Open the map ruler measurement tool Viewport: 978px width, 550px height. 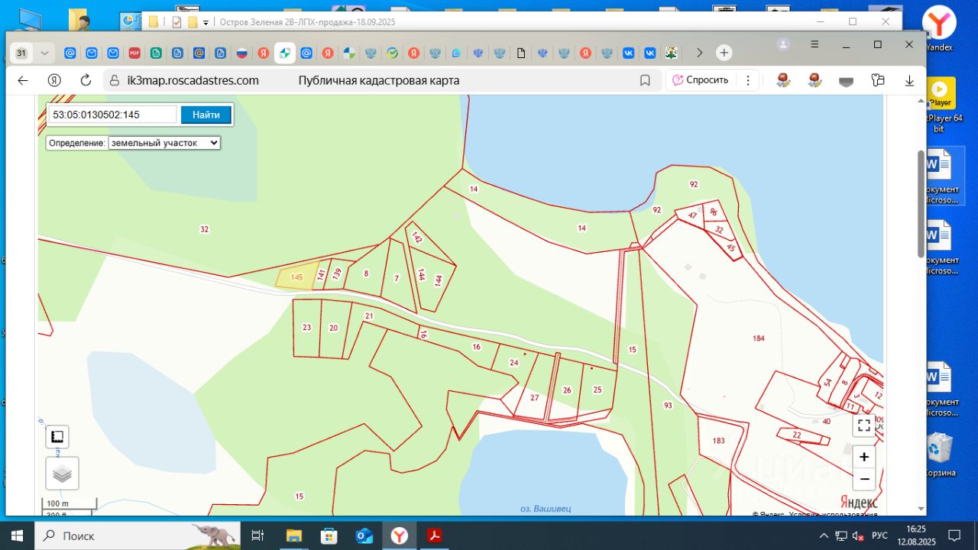(x=57, y=437)
